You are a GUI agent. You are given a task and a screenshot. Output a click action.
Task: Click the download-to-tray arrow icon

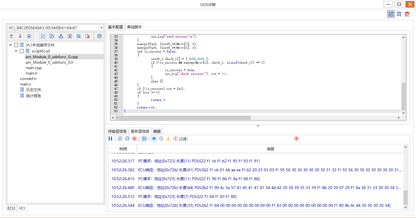[x=61, y=36]
